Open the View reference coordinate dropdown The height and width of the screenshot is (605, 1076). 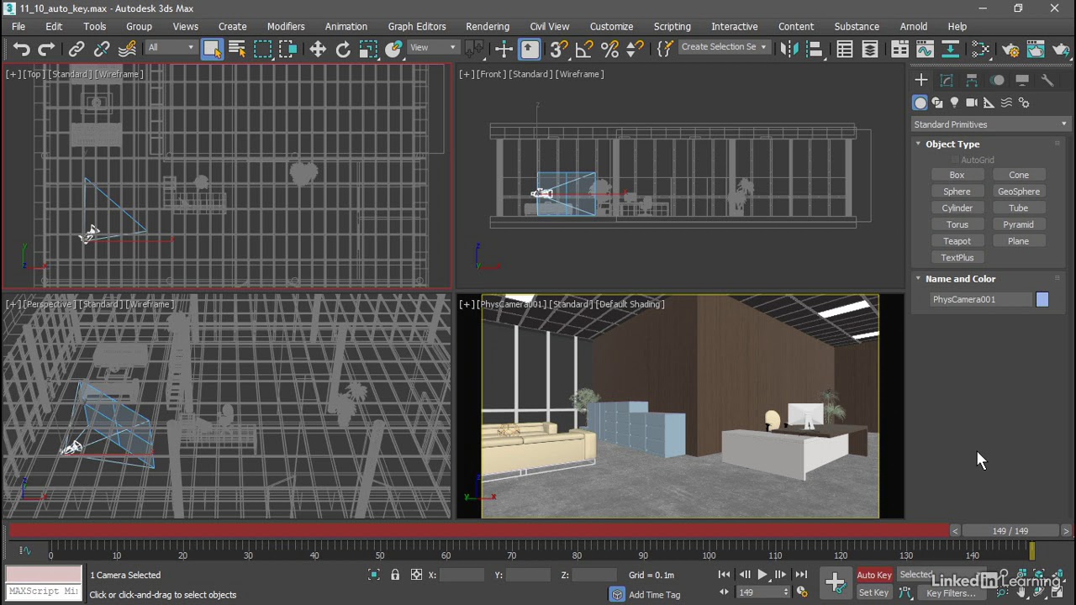[433, 48]
